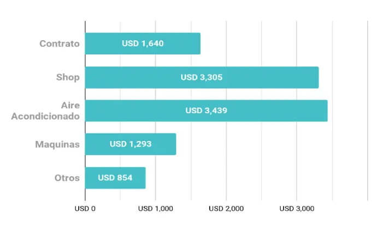
Task: Click the USD 1,293 value label
Action: tap(131, 144)
